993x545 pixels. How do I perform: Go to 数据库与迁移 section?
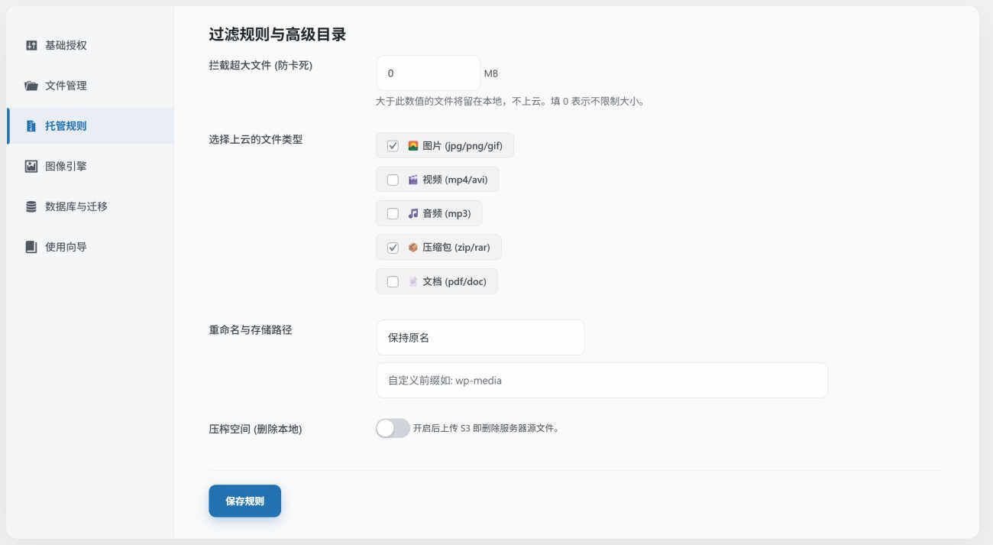(x=76, y=206)
